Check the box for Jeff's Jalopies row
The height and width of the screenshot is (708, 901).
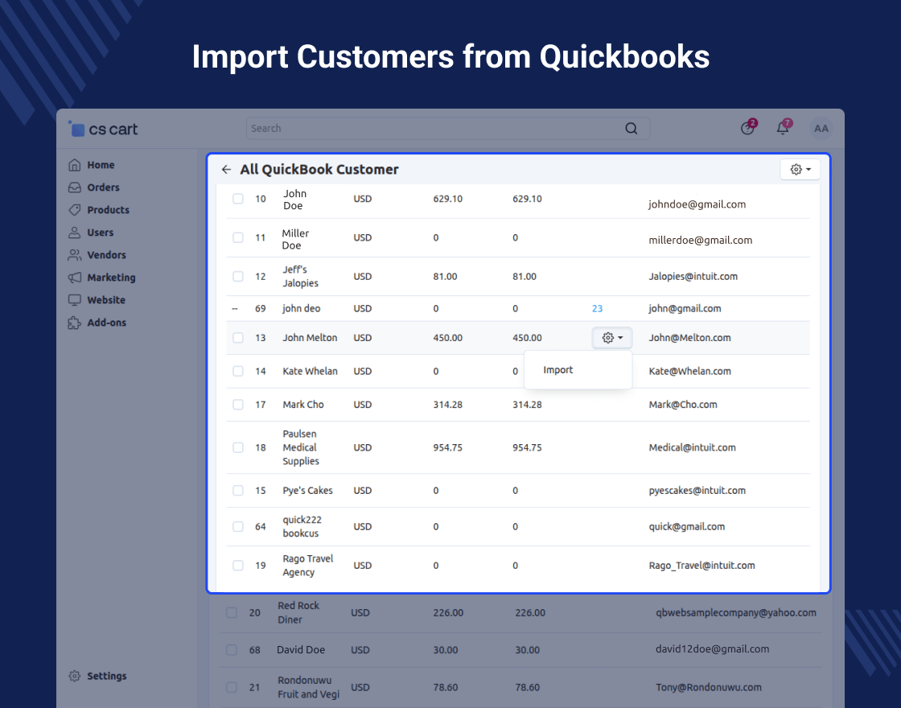(x=238, y=277)
